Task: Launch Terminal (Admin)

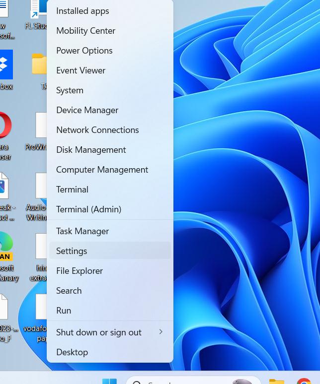Action: coord(110,209)
